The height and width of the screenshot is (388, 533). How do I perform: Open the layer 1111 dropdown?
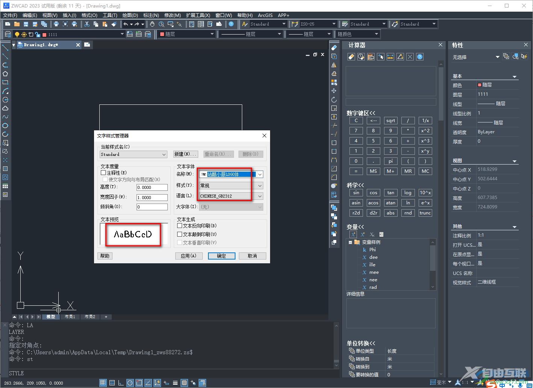click(122, 34)
